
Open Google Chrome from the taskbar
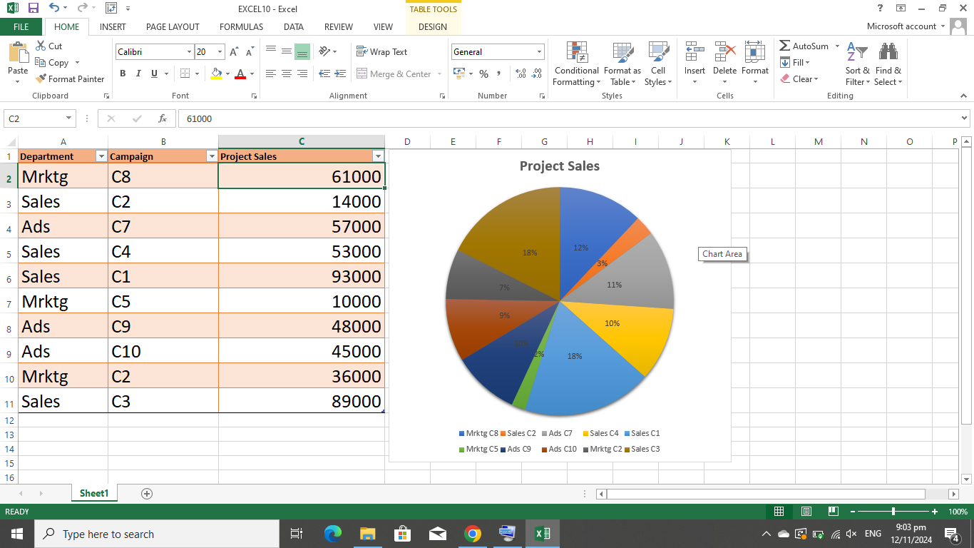[x=472, y=534]
